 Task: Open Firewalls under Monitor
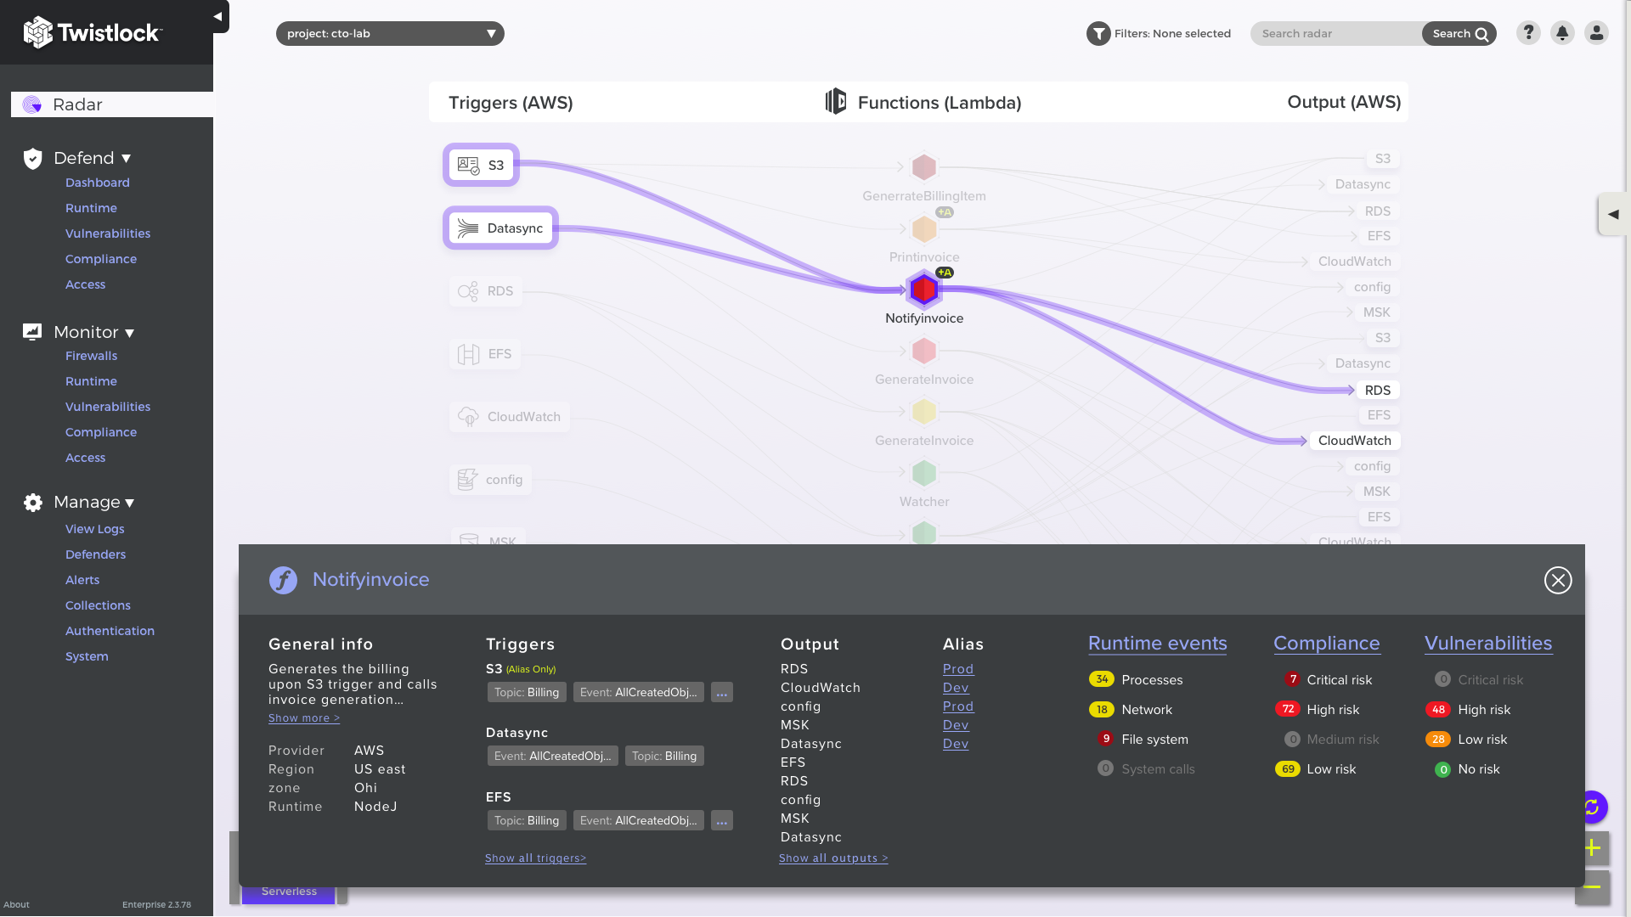pyautogui.click(x=91, y=356)
